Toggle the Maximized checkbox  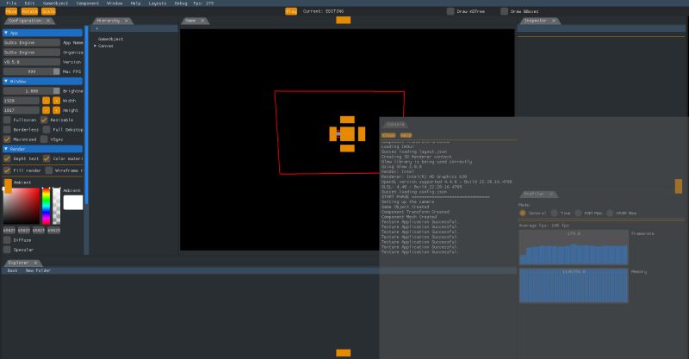[7, 139]
